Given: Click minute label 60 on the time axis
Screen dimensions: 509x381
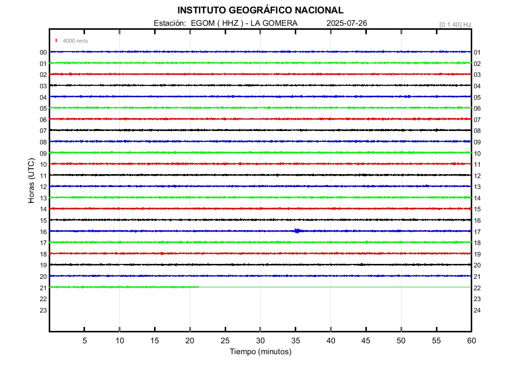Looking at the screenshot, I should pyautogui.click(x=471, y=341).
